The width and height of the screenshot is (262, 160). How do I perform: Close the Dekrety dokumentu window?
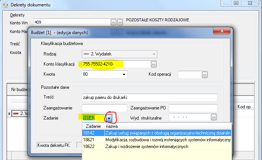tap(250, 3)
